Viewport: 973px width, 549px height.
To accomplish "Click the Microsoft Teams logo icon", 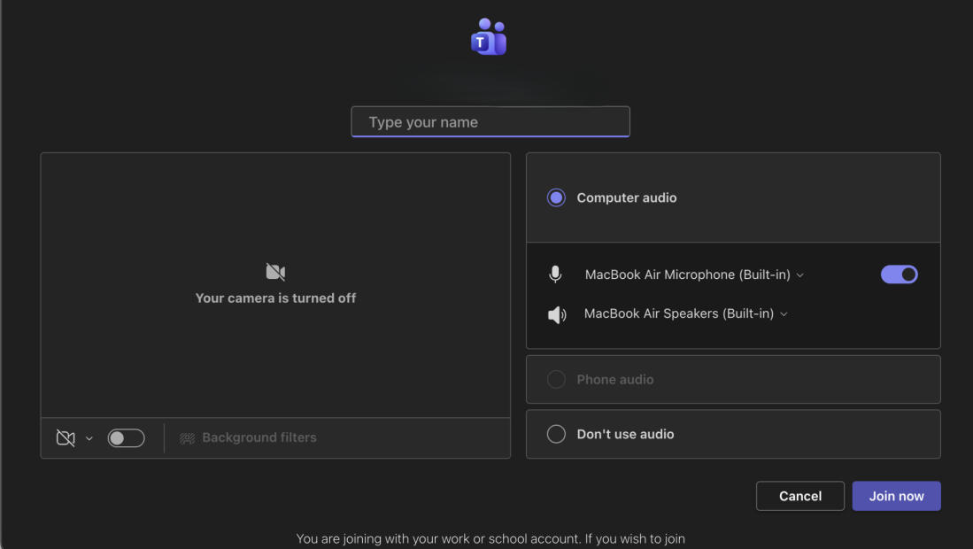I will (x=489, y=36).
